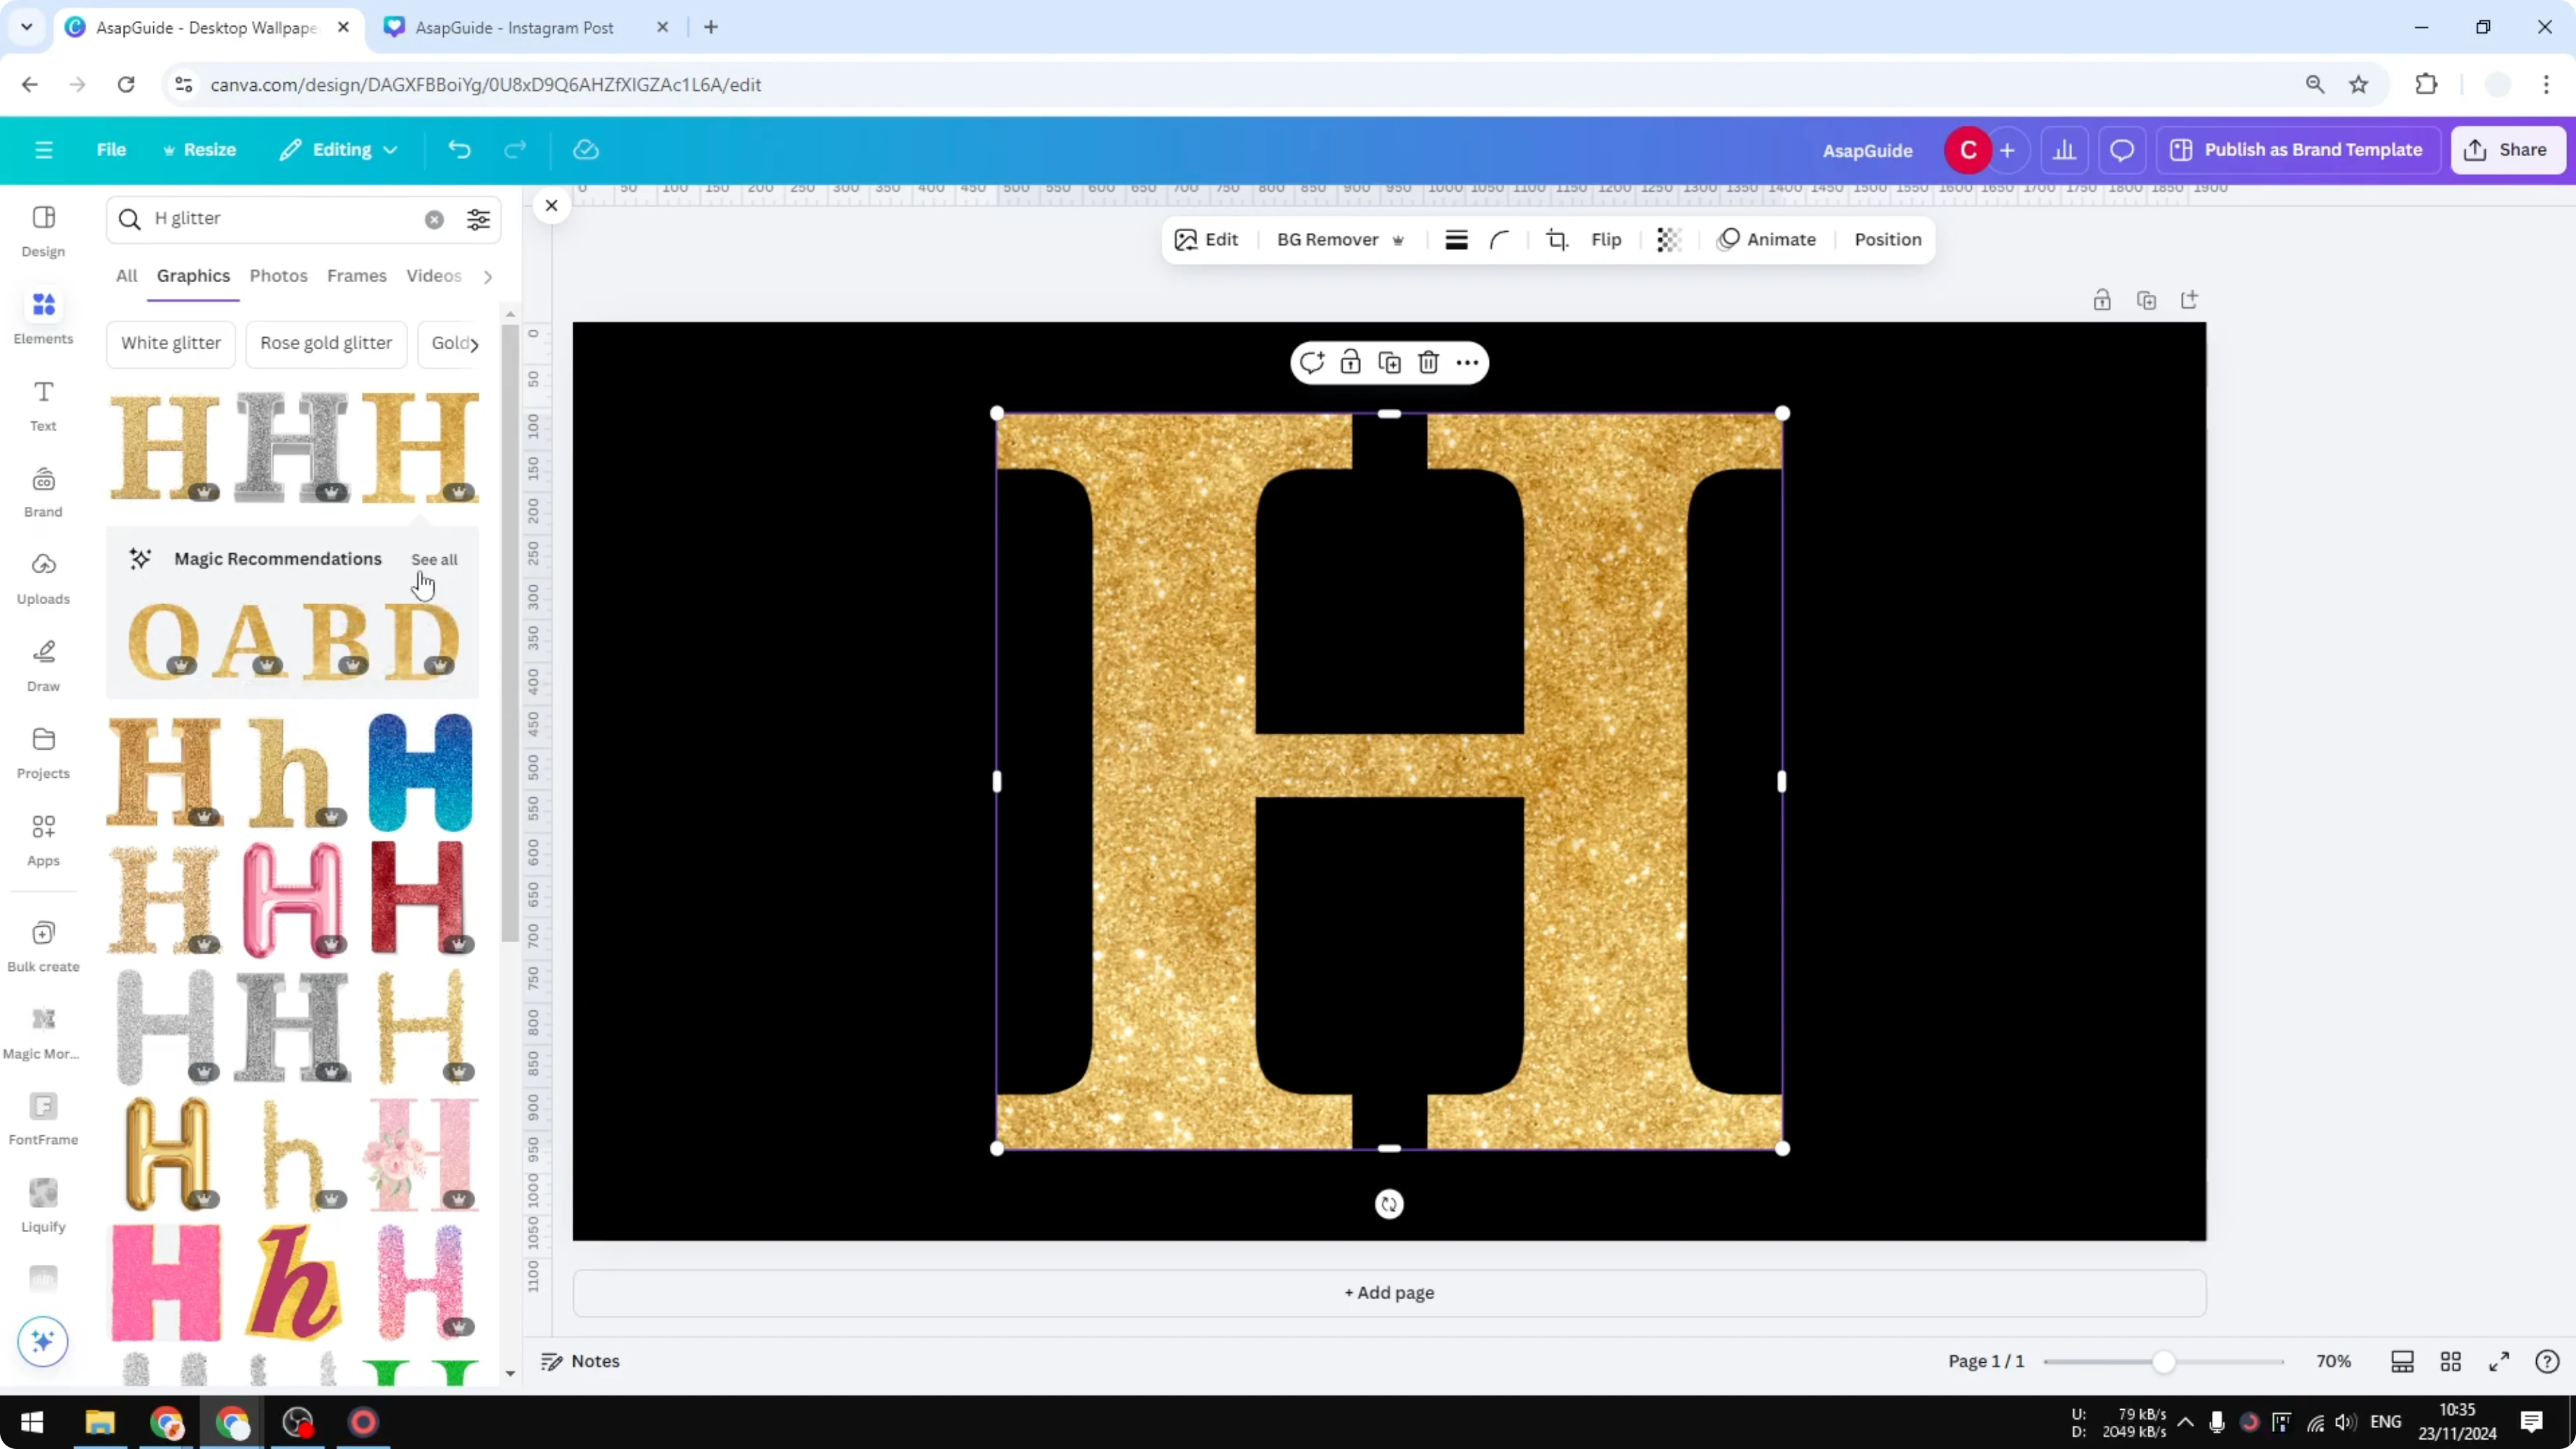2576x1449 pixels.
Task: Switch to the Photos tab
Action: [x=278, y=276]
